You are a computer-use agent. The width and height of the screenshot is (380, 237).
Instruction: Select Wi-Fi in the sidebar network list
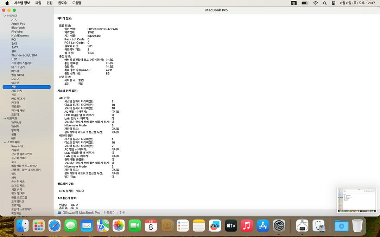[x=15, y=126]
